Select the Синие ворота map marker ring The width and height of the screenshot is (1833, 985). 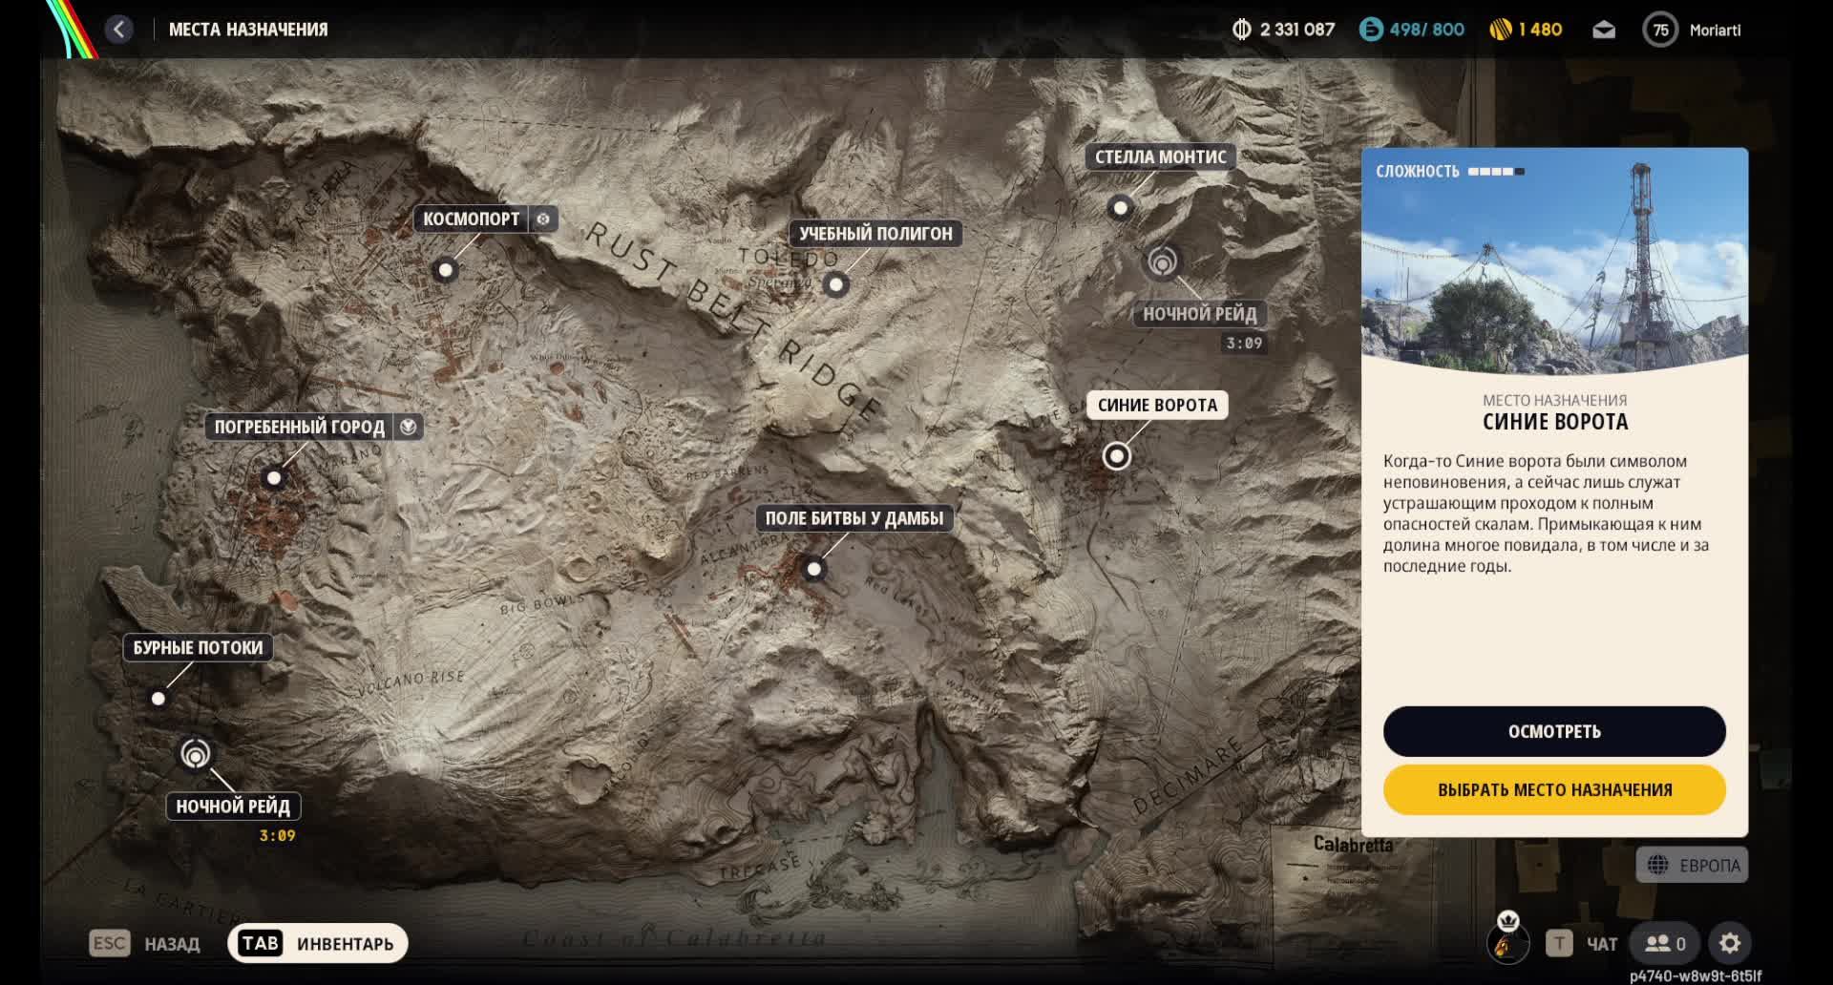coord(1116,456)
